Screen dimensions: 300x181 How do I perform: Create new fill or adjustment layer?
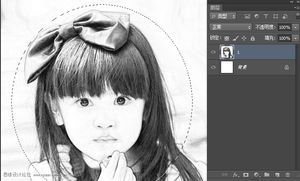(256, 174)
